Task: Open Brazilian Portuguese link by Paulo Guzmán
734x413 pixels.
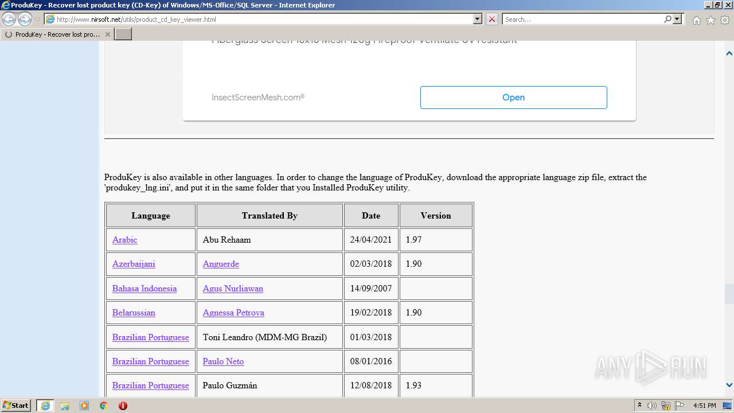Action: tap(150, 385)
